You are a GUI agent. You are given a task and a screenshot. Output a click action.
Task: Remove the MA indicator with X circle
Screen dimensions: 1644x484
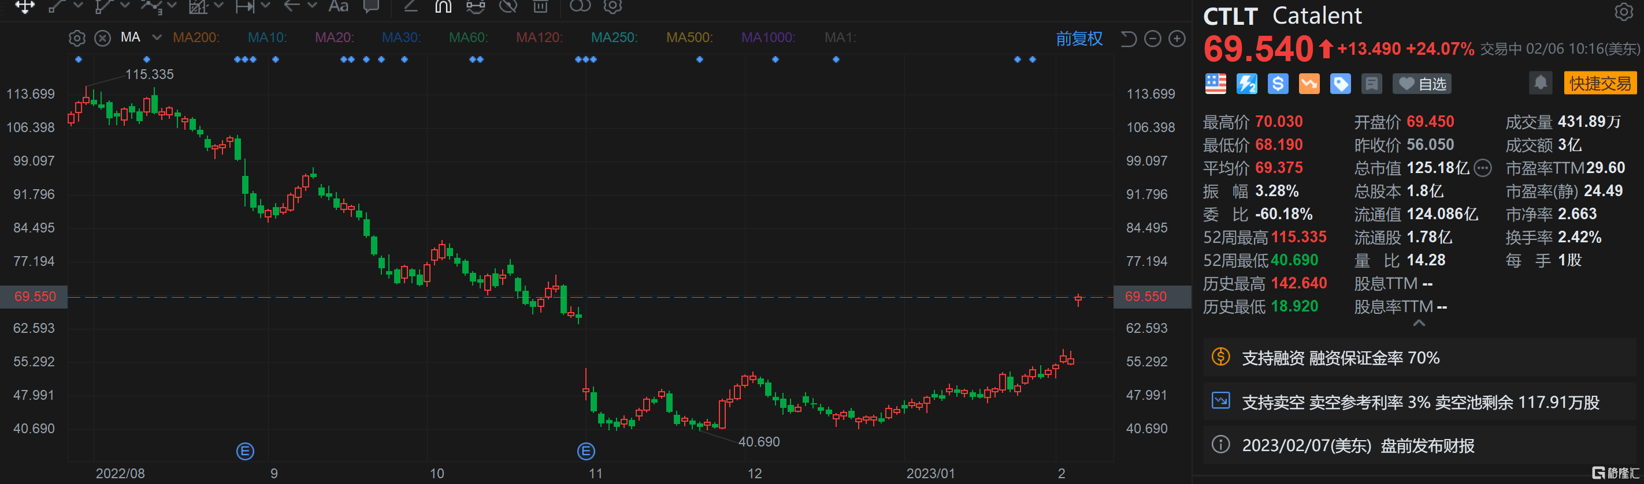(103, 38)
